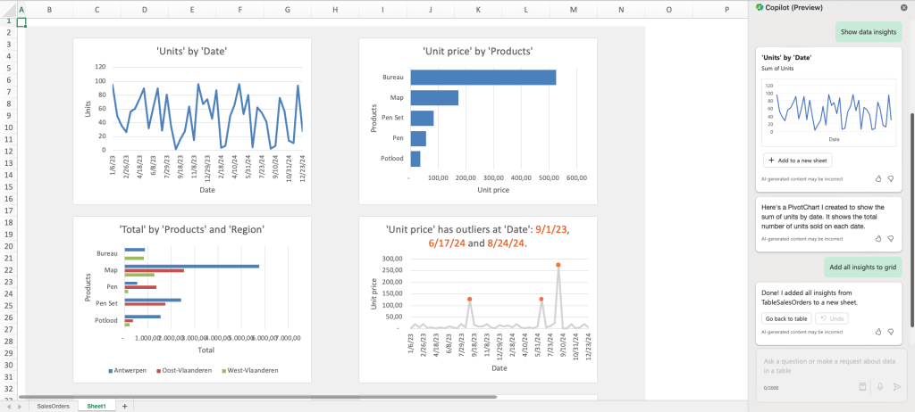
Task: Like the PivotChart explanation message
Action: tap(878, 239)
